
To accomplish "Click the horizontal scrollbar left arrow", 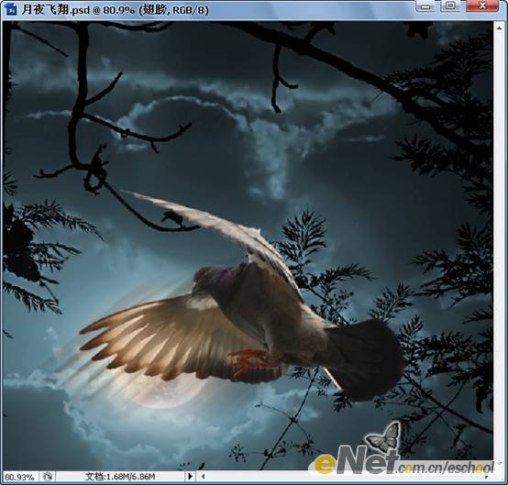I will click(203, 476).
